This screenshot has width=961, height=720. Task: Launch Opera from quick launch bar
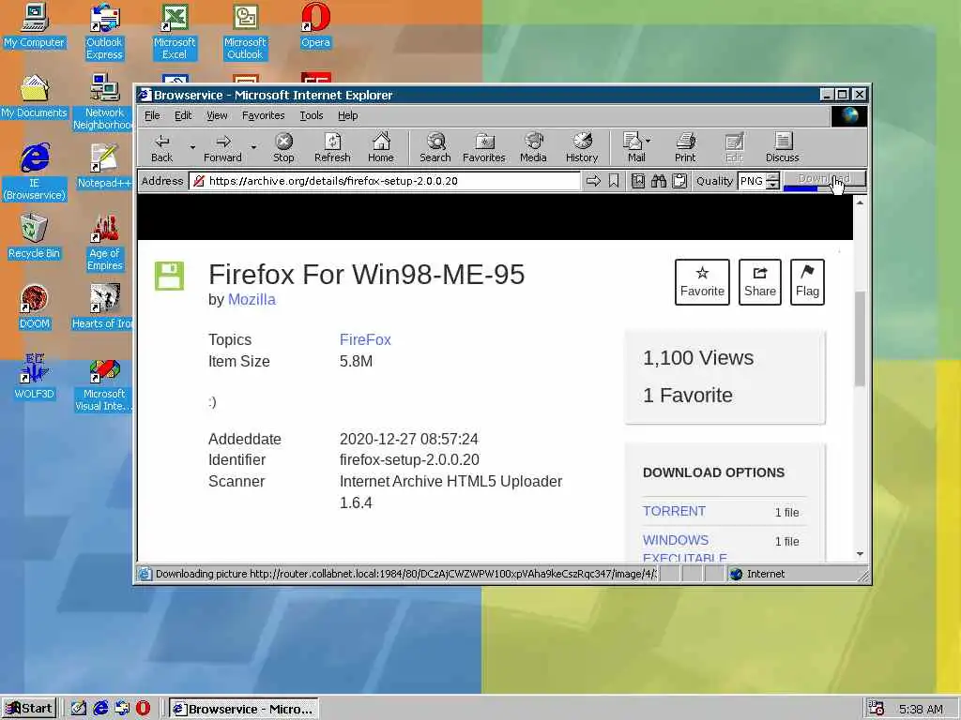(x=143, y=709)
